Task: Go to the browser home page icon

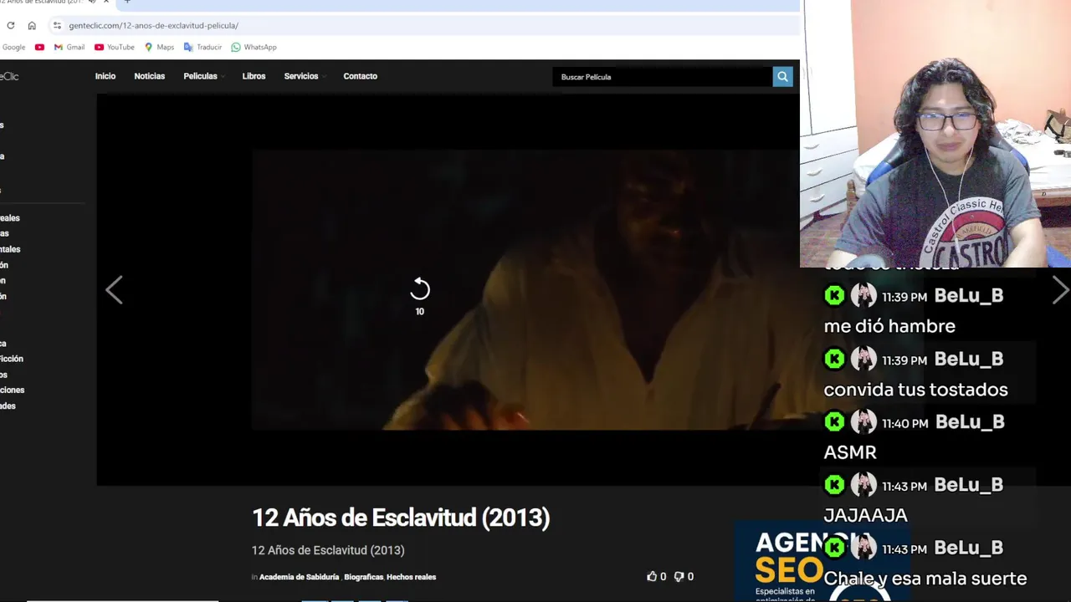Action: pos(32,26)
